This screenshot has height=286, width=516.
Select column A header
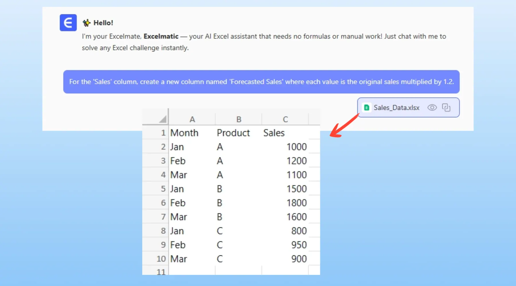192,119
